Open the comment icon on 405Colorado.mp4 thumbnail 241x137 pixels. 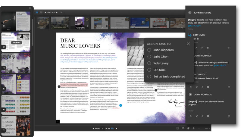pos(67,26)
